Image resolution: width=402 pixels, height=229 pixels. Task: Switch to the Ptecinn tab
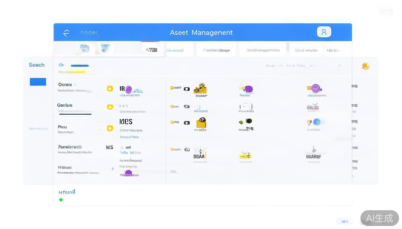click(216, 50)
